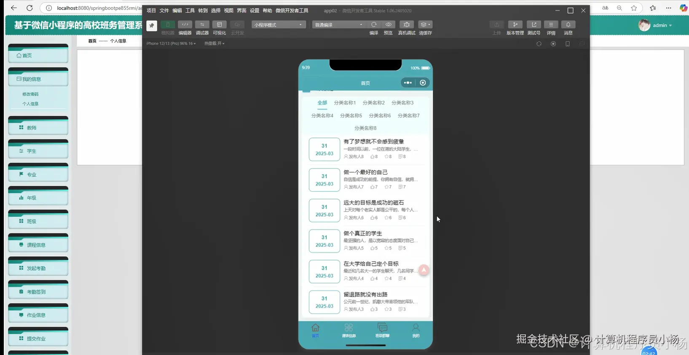The width and height of the screenshot is (689, 355).
Task: Open the 编辑 menu
Action: pos(177,11)
